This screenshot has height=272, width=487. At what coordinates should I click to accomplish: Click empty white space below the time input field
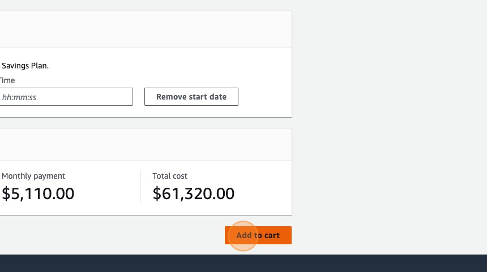pos(66,111)
